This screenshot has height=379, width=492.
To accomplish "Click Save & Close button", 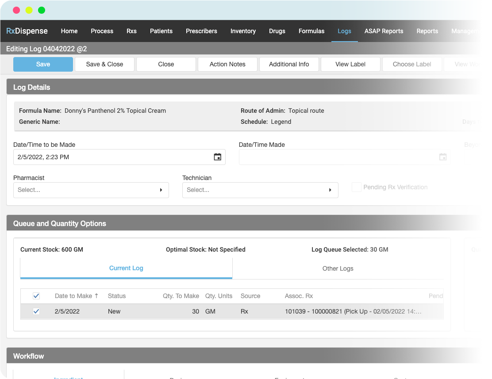I will [x=104, y=64].
